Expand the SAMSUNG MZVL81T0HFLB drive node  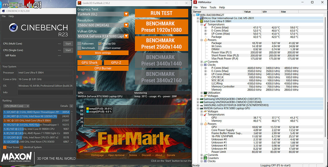pos(198,105)
